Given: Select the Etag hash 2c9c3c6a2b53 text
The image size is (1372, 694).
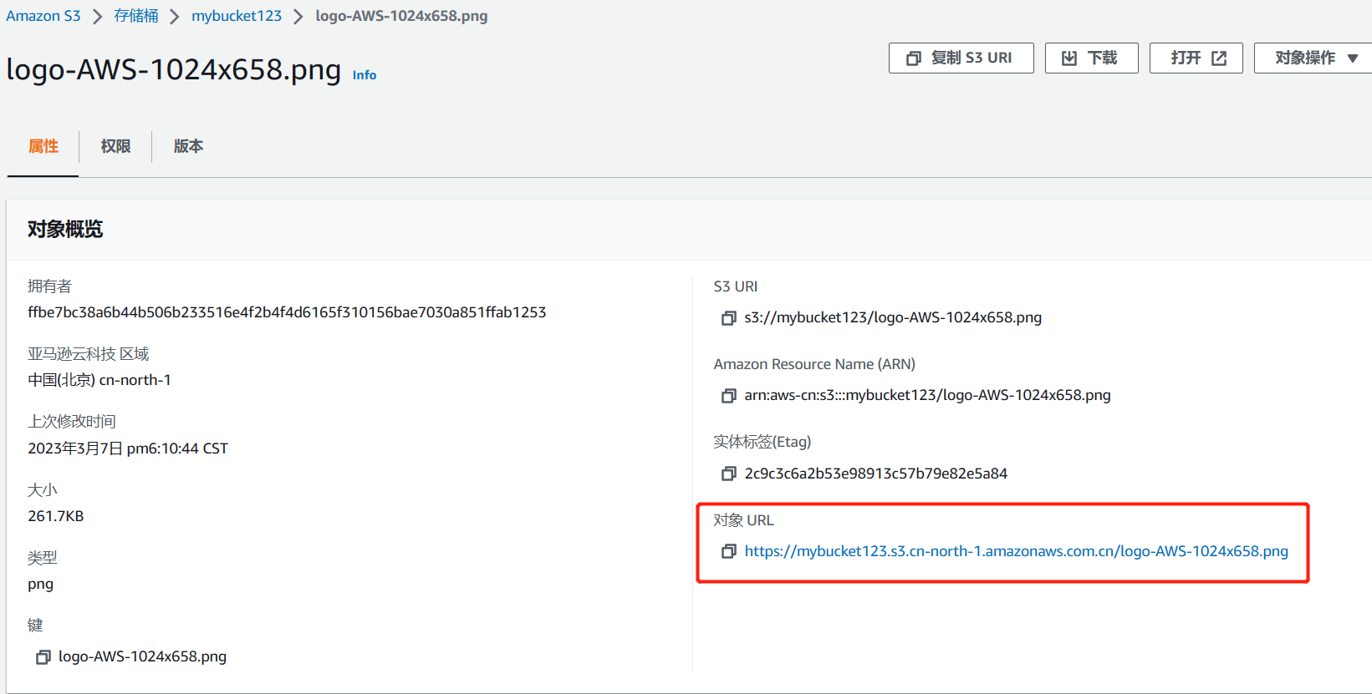Looking at the screenshot, I should tap(875, 474).
